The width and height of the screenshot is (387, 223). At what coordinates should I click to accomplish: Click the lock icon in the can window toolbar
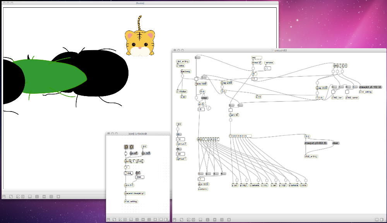point(109,219)
